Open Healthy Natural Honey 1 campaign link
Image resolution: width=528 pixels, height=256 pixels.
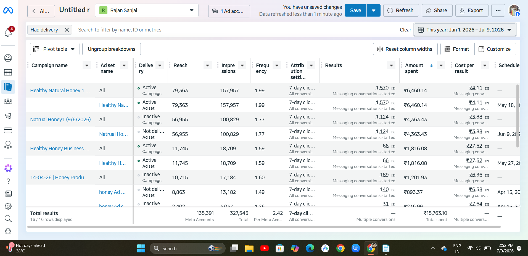60,91
